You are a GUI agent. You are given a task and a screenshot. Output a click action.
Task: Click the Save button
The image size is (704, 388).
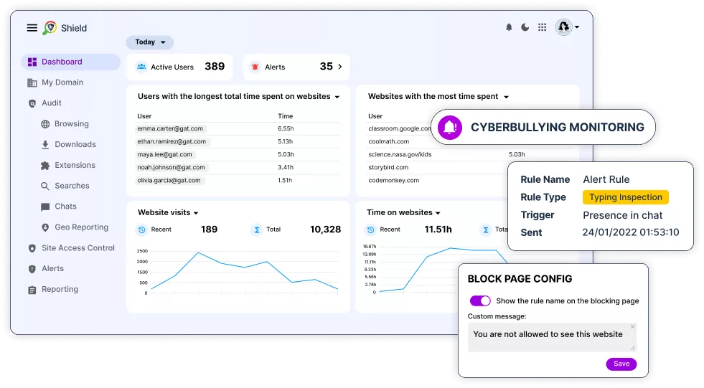621,364
